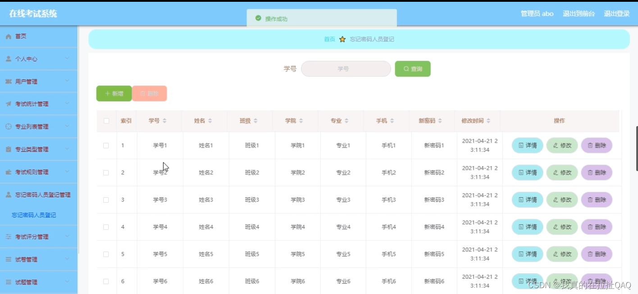
Task: Click the 考试评分管理 sidebar icon
Action: coord(8,237)
